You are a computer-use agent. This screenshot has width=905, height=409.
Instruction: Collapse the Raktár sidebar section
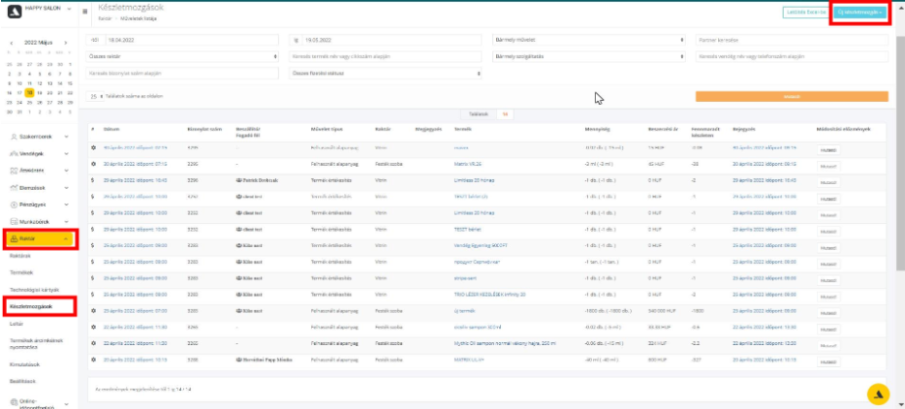coord(67,238)
